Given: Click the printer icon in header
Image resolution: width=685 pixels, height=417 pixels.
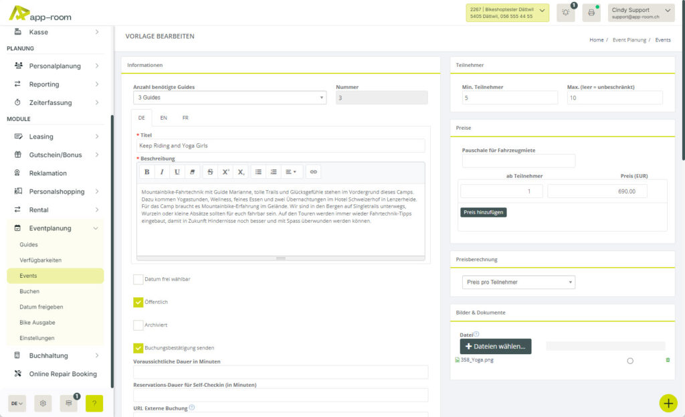Looking at the screenshot, I should coord(591,13).
